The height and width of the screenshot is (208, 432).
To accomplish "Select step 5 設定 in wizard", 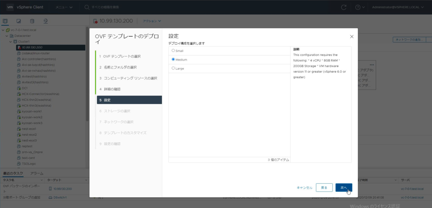I will (129, 100).
